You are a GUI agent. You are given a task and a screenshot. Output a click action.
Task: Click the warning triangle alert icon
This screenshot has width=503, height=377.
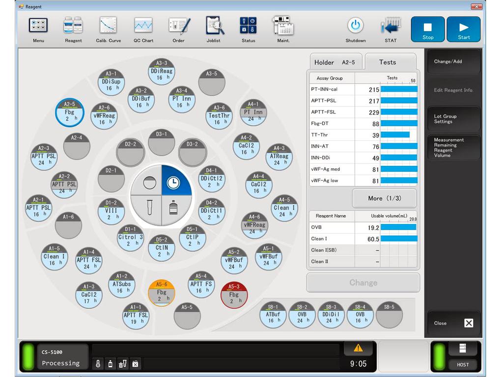(358, 348)
